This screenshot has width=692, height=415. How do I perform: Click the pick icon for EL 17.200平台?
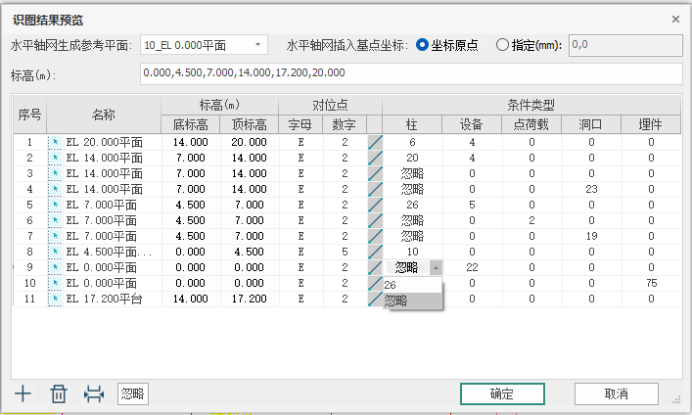click(x=56, y=300)
